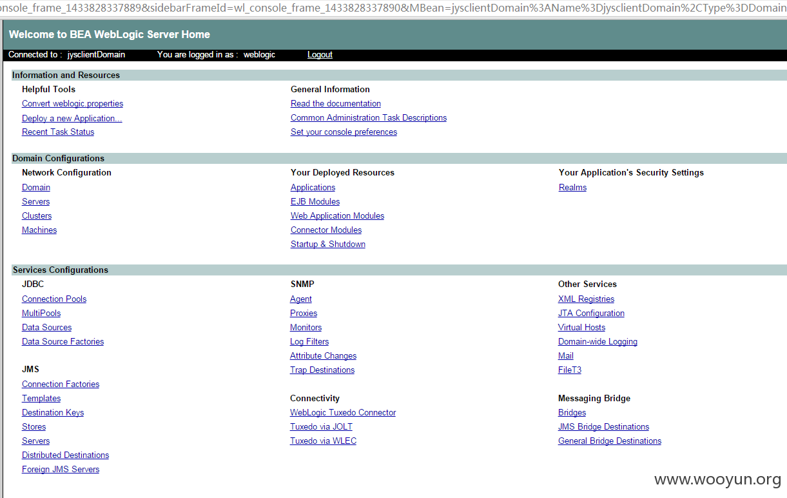
Task: Open SNMP Monitors link
Action: 306,328
